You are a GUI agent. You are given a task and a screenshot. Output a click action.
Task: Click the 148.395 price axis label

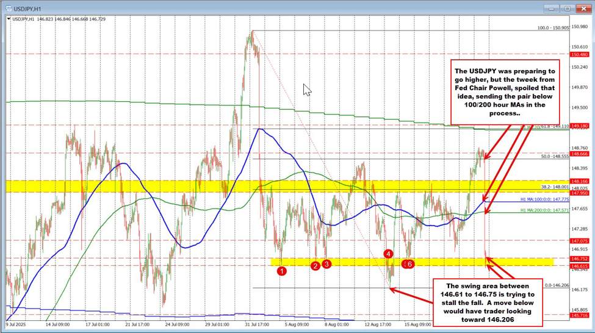[x=580, y=168]
